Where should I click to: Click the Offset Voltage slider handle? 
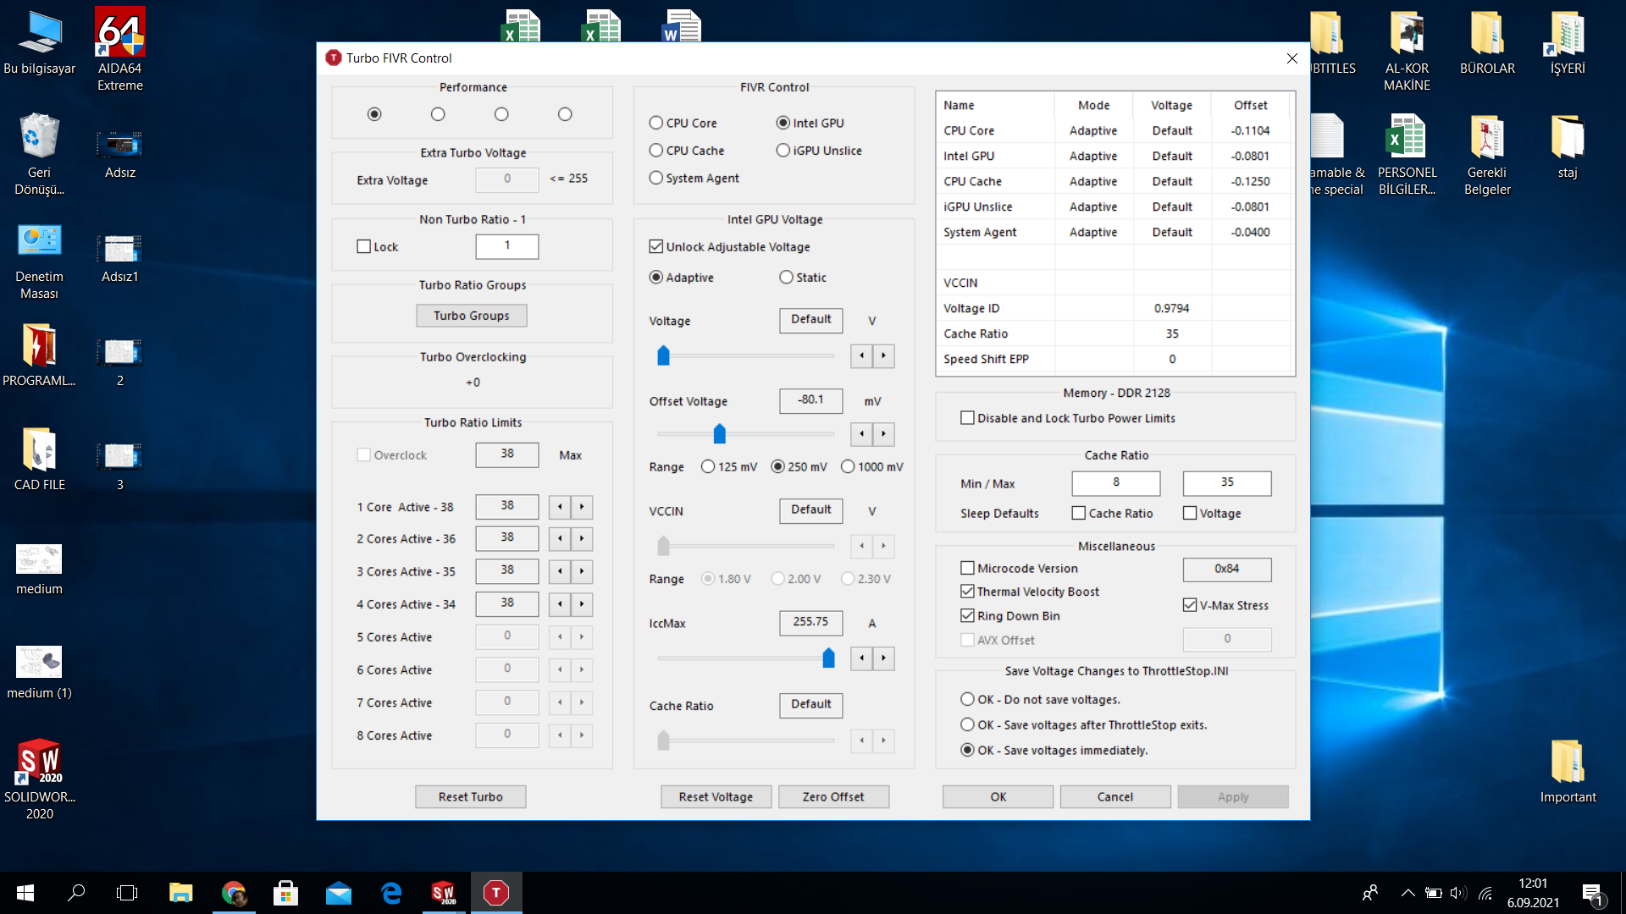[x=719, y=434]
